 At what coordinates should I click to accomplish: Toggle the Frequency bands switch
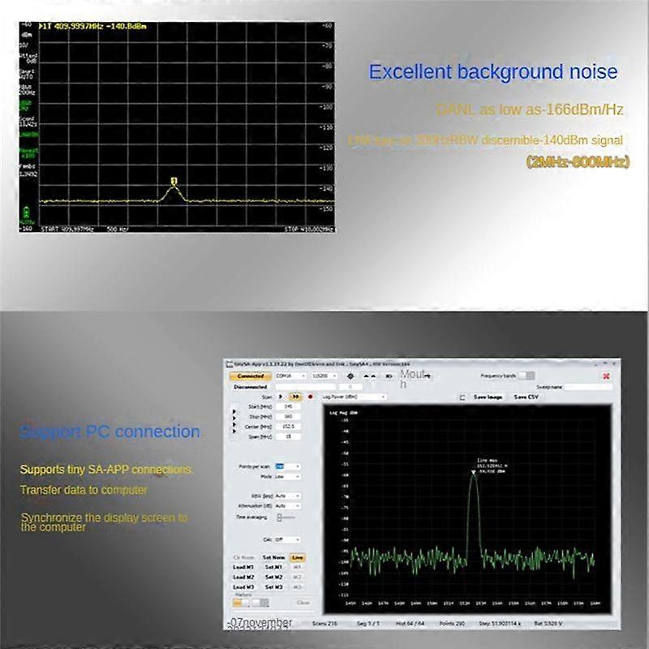click(525, 376)
